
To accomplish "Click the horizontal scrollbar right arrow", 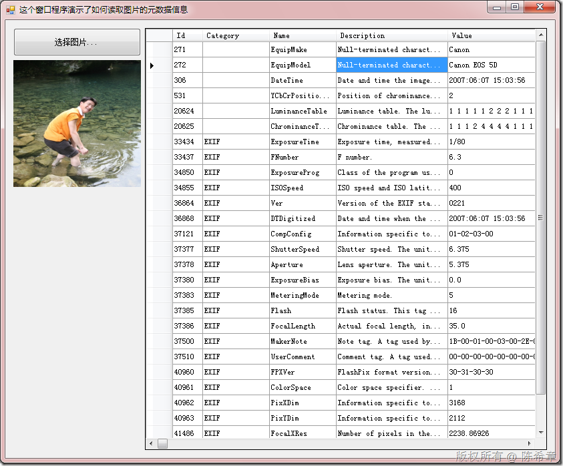I will 529,444.
